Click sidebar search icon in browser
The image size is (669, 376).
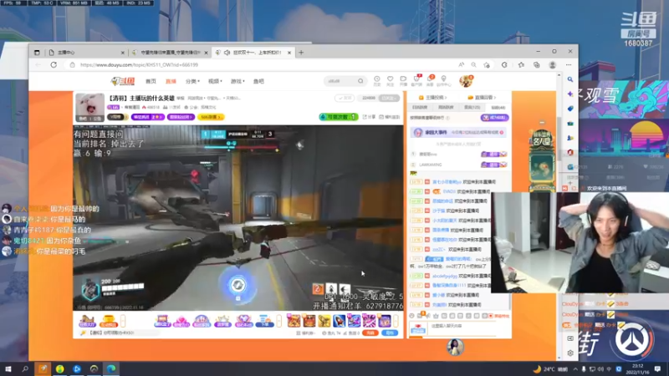(570, 79)
